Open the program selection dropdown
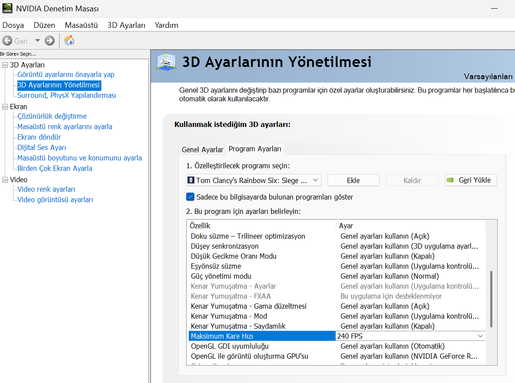 (316, 180)
